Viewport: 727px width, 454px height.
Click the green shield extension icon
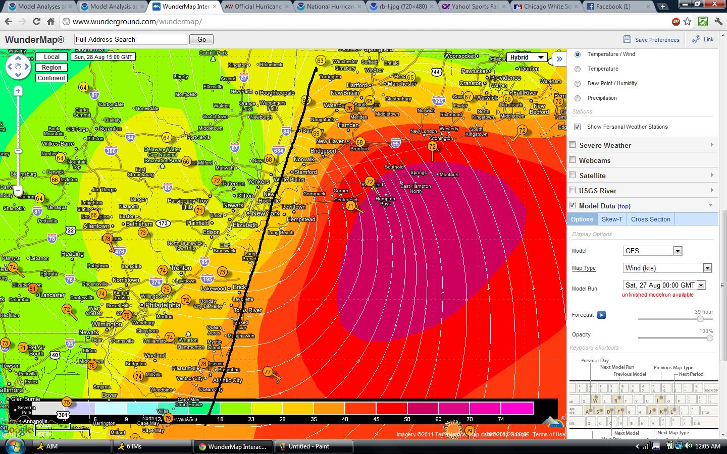703,22
